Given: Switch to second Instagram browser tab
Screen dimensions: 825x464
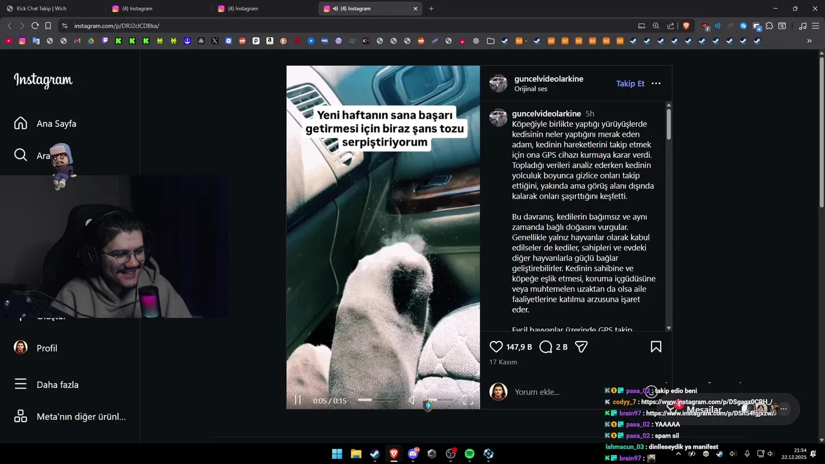Looking at the screenshot, I should tap(158, 8).
